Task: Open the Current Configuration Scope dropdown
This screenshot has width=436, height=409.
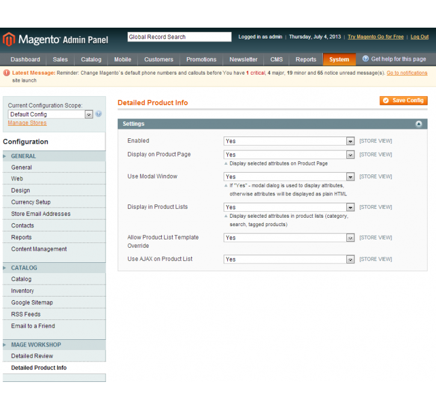Action: click(51, 114)
